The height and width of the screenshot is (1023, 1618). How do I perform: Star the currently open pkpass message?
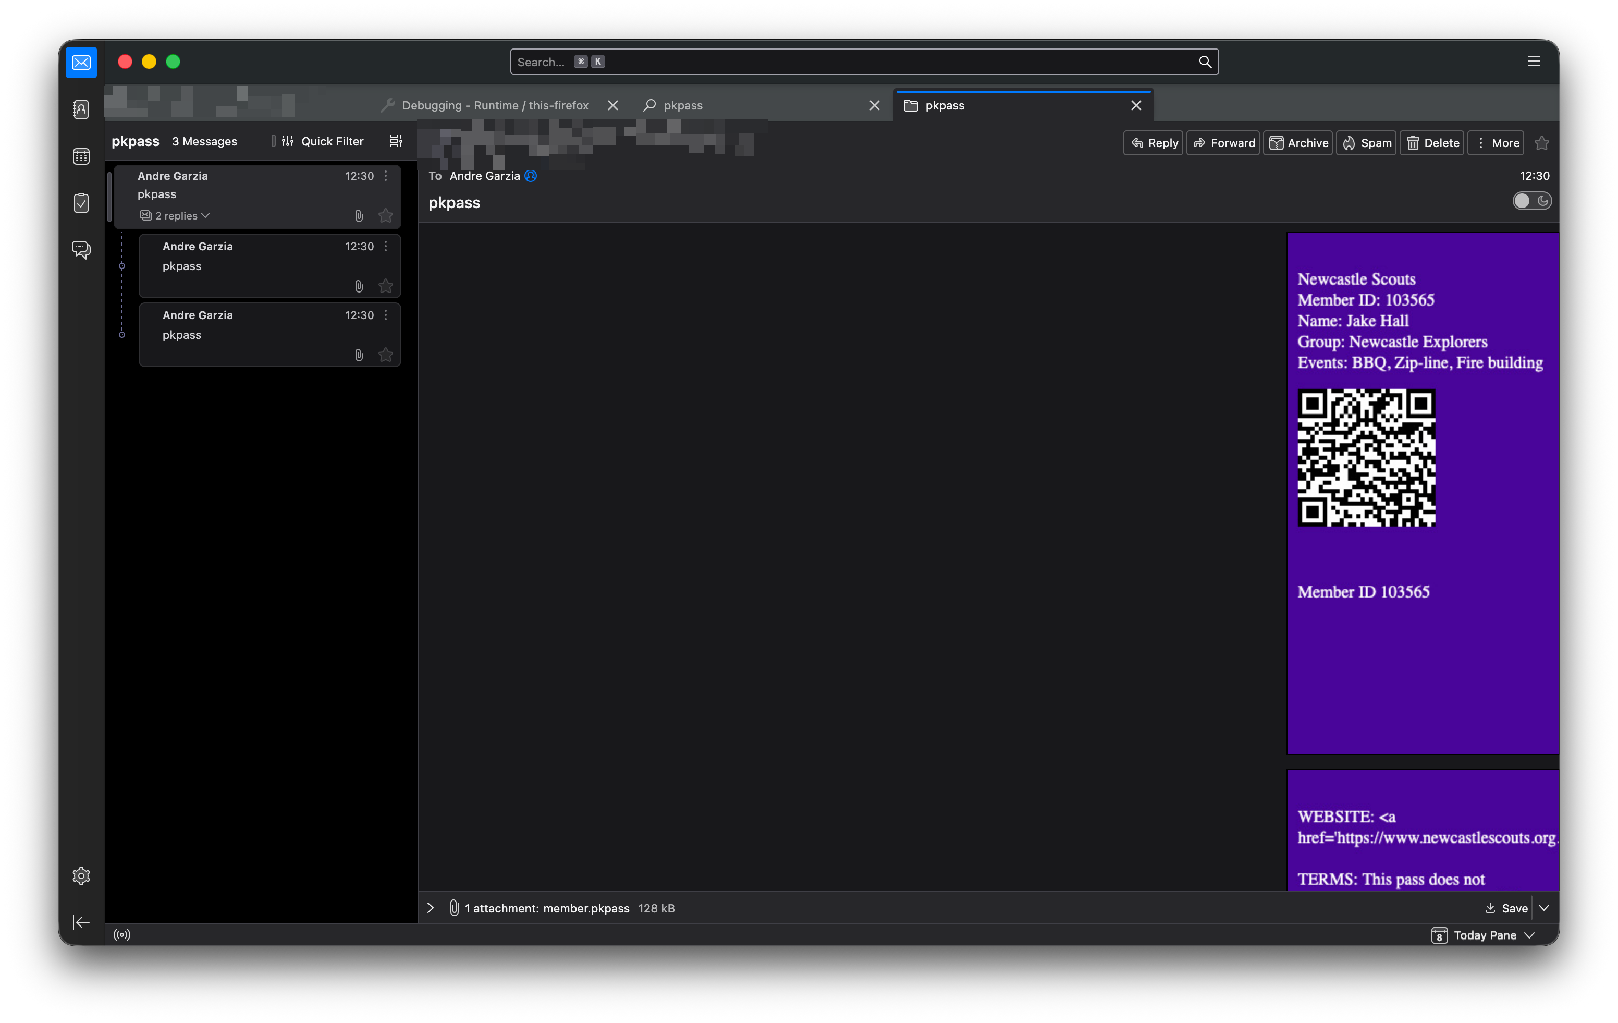pyautogui.click(x=1542, y=143)
